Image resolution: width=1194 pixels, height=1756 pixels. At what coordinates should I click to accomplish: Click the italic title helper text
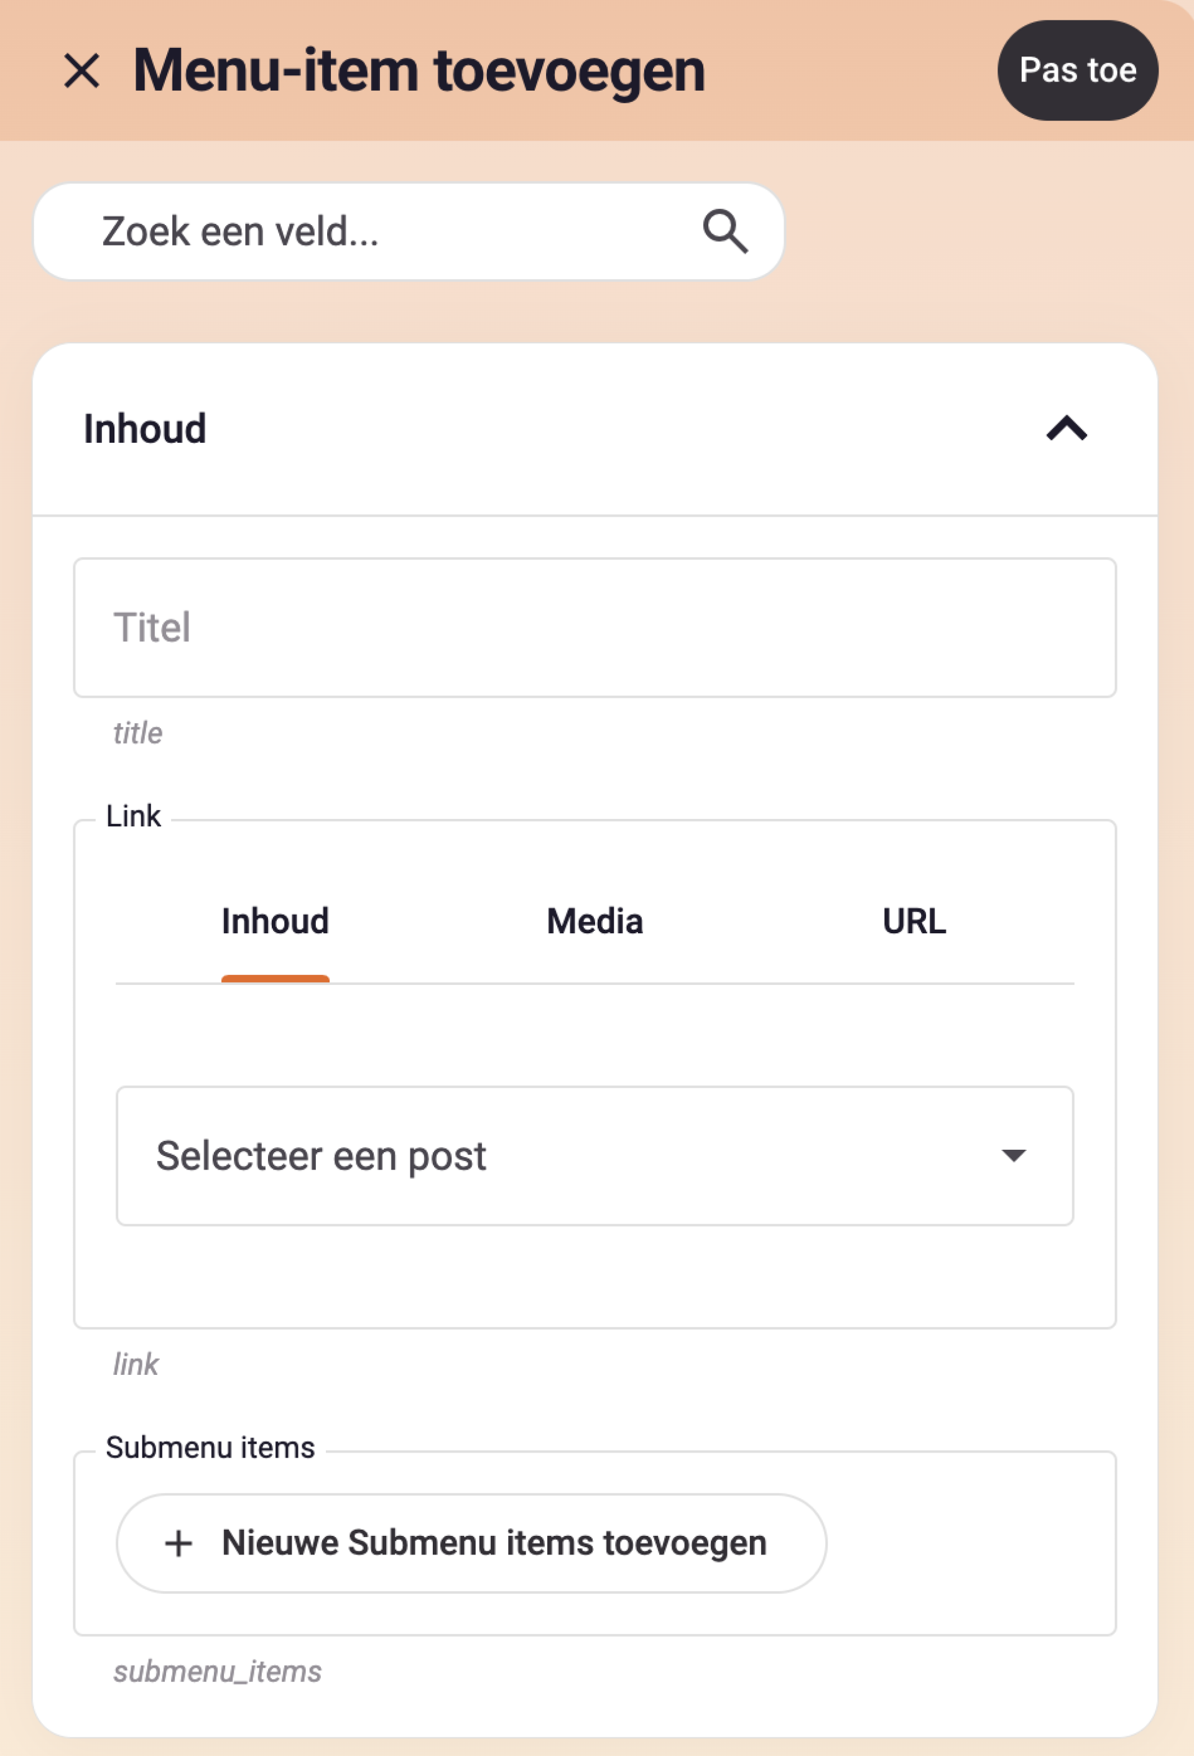click(137, 733)
